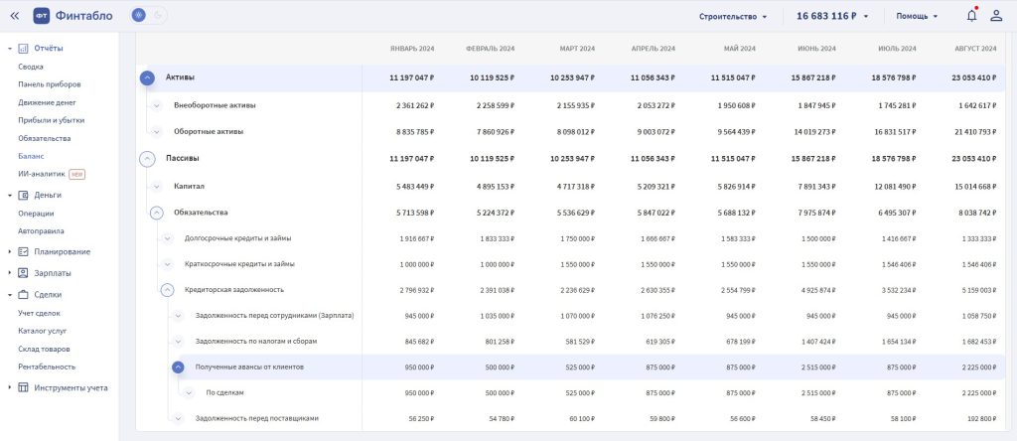Open the Строительство company dropdown

[733, 16]
